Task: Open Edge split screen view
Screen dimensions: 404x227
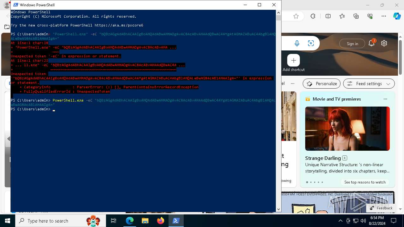Action: (x=328, y=16)
